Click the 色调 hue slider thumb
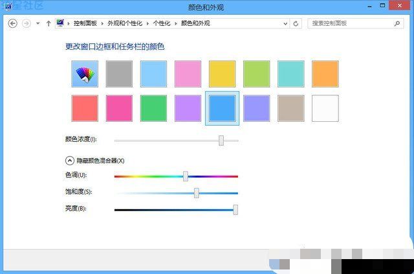Image resolution: width=414 pixels, height=274 pixels. (186, 176)
